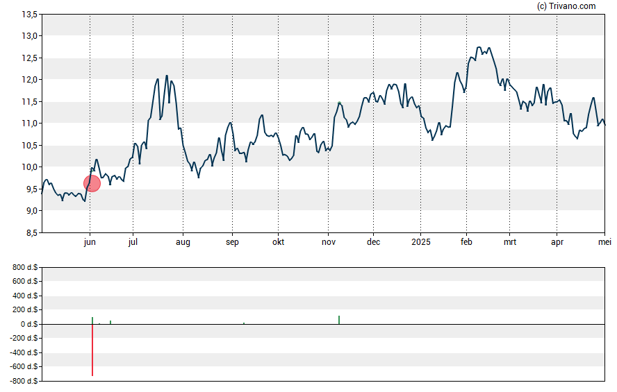Viewport: 617px width, 392px height.
Task: Click the '11,5' price axis label
Action: [x=29, y=102]
